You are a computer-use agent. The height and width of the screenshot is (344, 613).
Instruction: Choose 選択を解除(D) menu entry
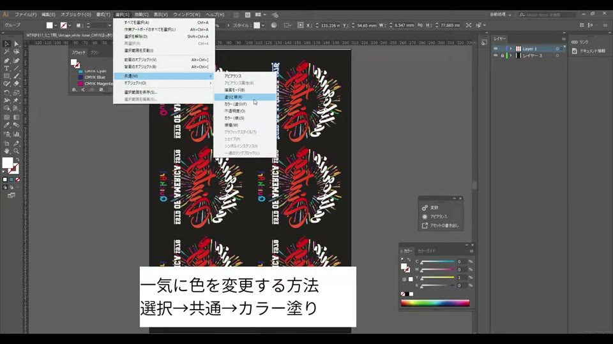click(x=164, y=37)
